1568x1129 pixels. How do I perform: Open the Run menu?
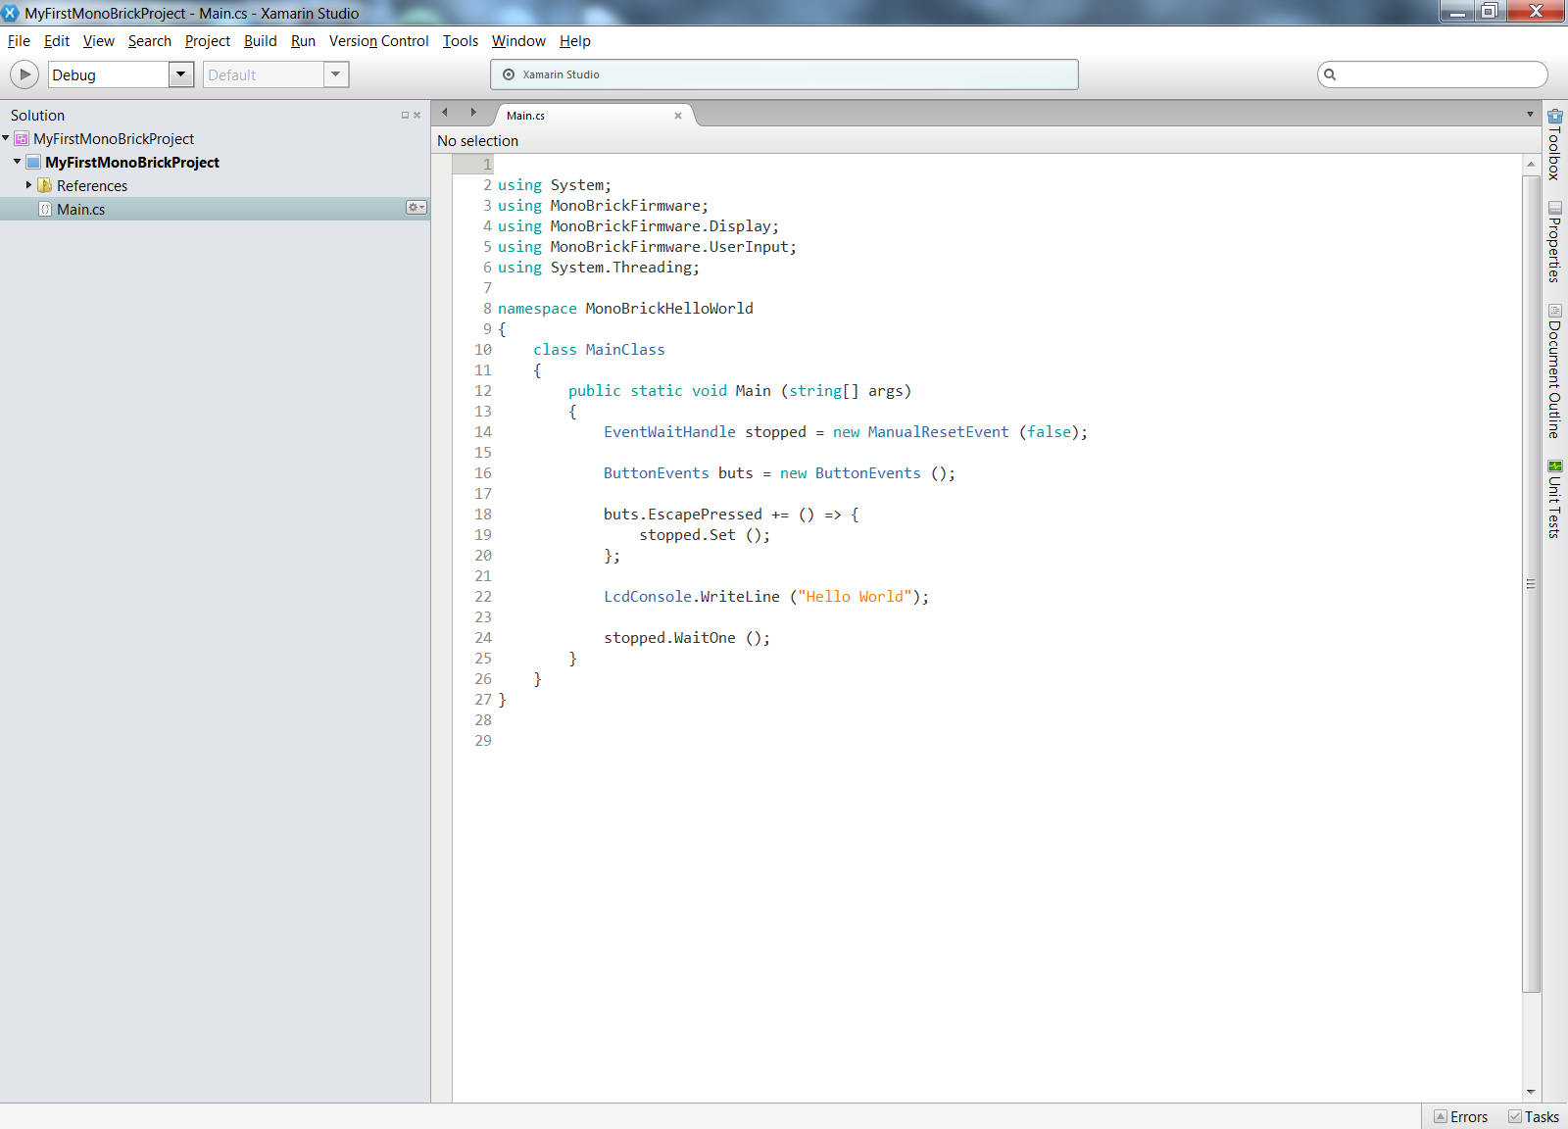[x=303, y=41]
